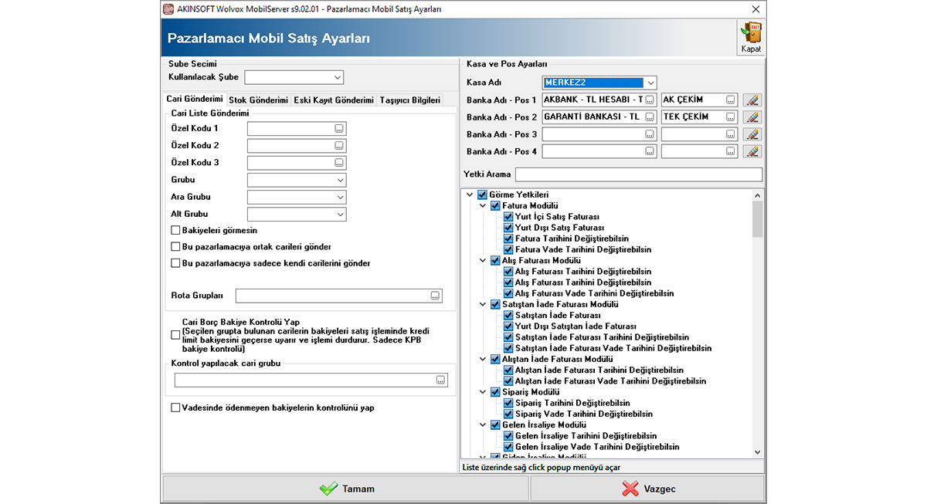927x504 pixels.
Task: Uncheck Yurt İçi Satış Faturası permission
Action: 508,217
